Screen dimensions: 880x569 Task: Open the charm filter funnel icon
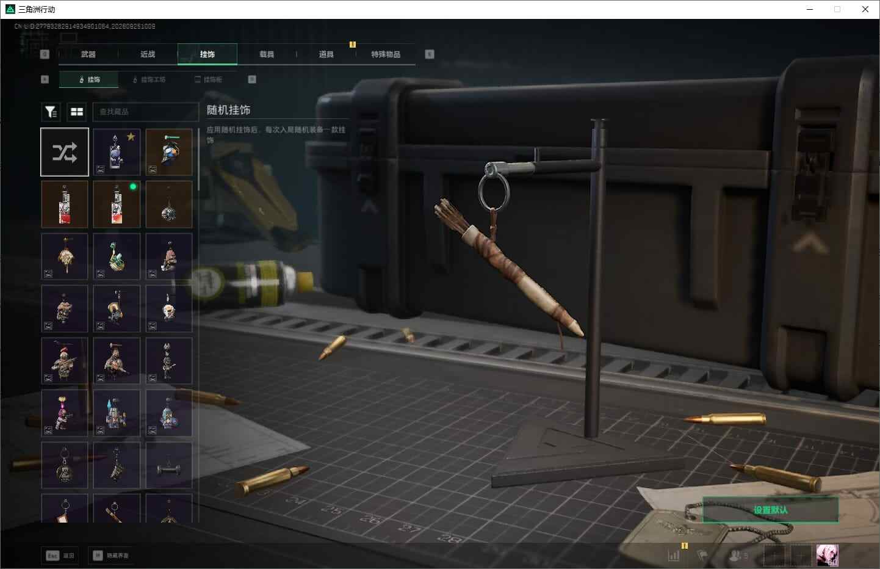[x=51, y=112]
